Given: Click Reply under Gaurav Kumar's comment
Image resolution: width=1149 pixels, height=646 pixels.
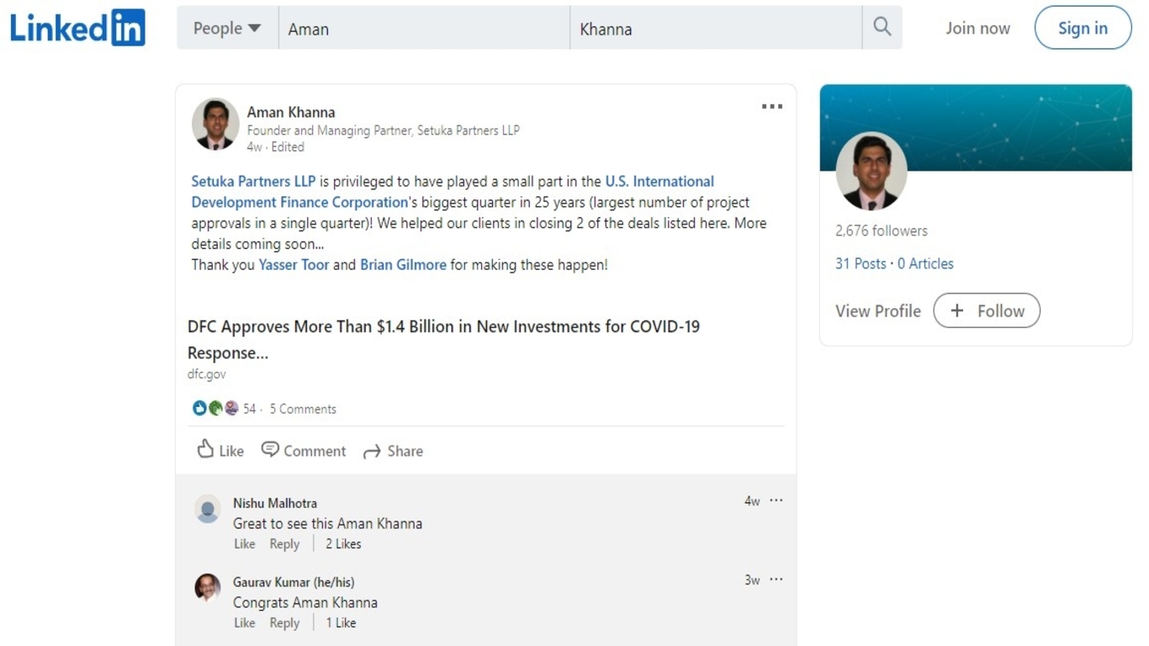Looking at the screenshot, I should (284, 622).
